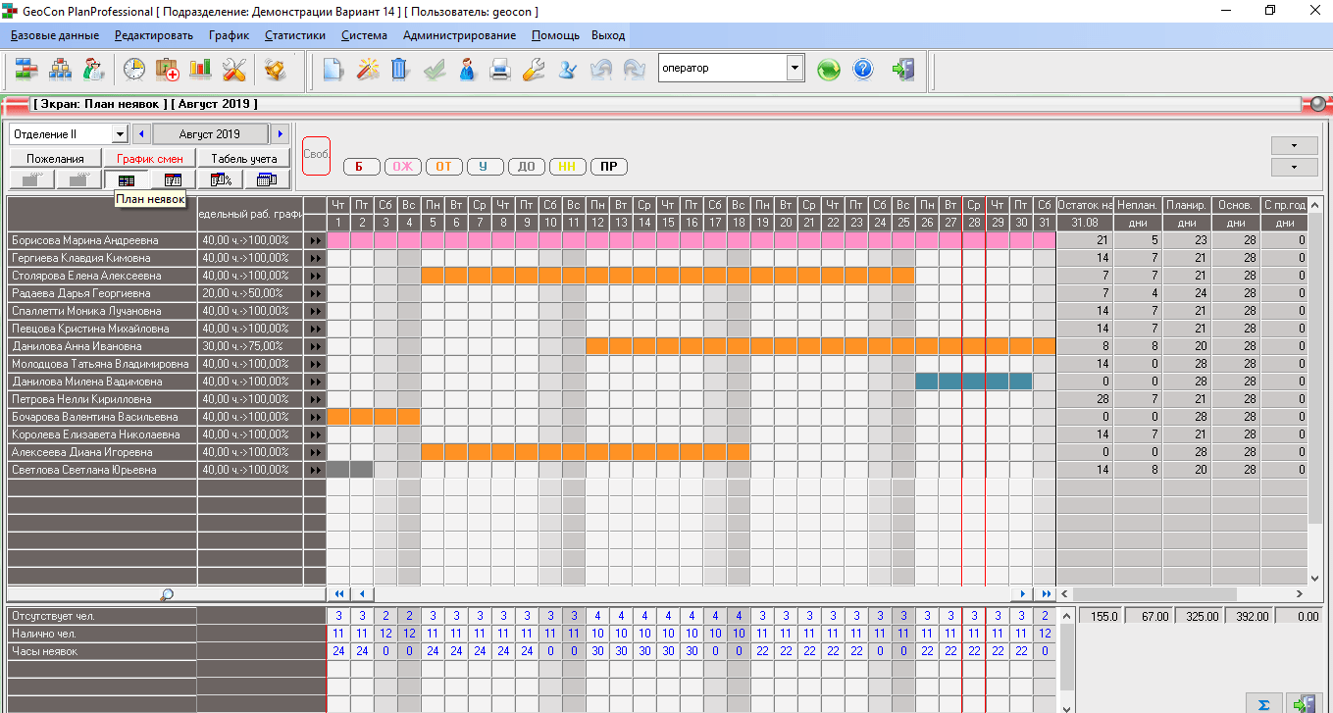Expand row arrows for Борисова Марина Андреевна

(x=315, y=240)
